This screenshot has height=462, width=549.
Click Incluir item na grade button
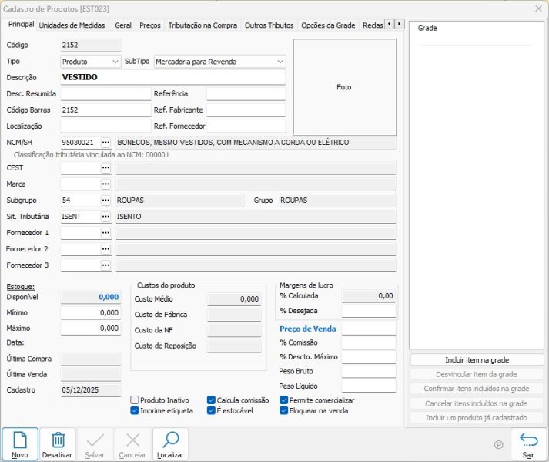[x=477, y=360]
